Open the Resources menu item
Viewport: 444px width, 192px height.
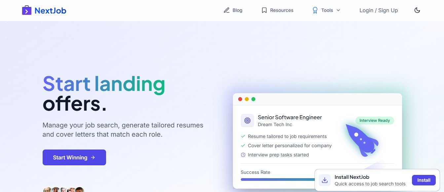coord(281,10)
